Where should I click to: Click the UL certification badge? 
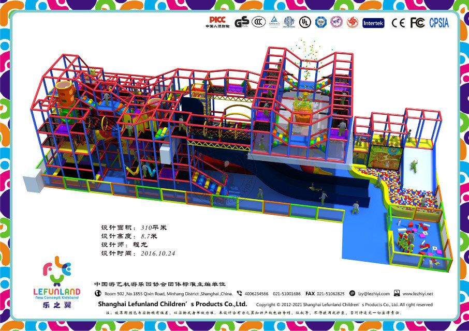coord(305,22)
